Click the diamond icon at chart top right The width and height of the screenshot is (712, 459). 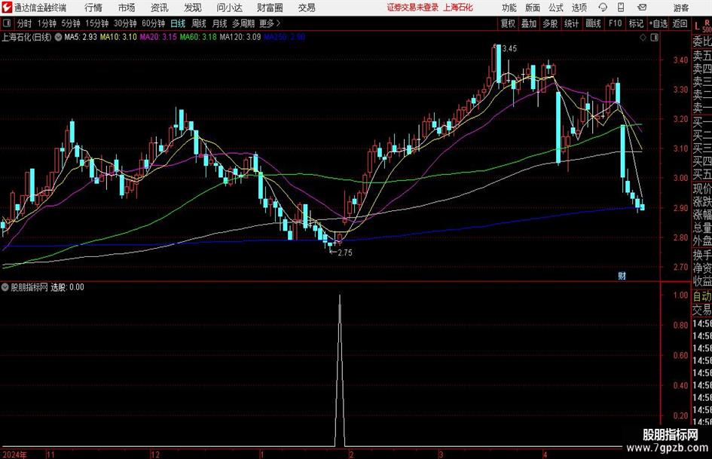tap(643, 38)
